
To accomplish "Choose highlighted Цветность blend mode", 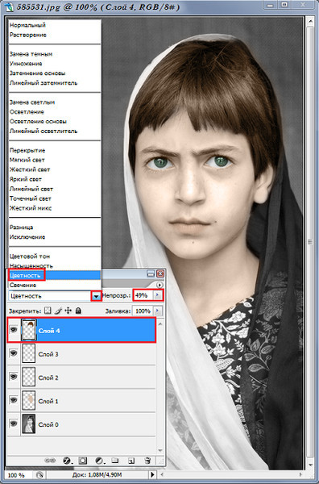I will click(x=55, y=275).
